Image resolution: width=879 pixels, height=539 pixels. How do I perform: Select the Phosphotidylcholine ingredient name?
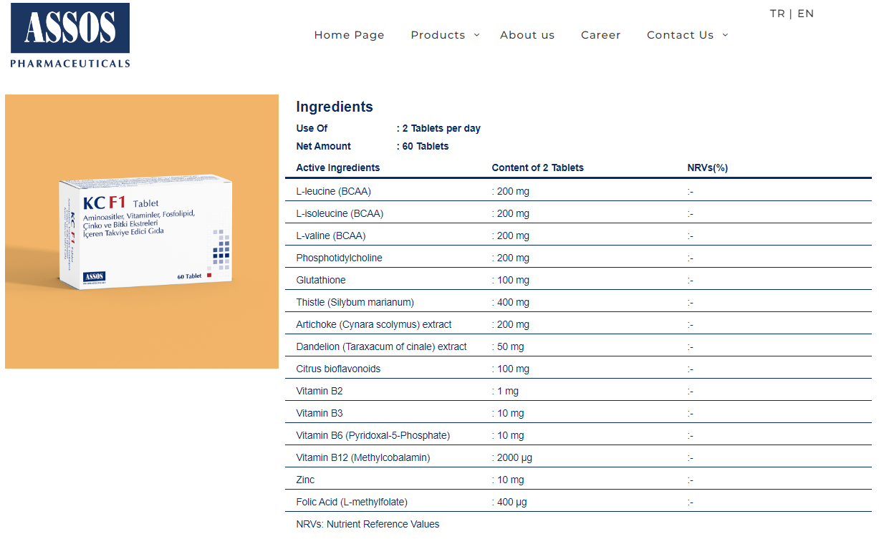click(x=340, y=258)
